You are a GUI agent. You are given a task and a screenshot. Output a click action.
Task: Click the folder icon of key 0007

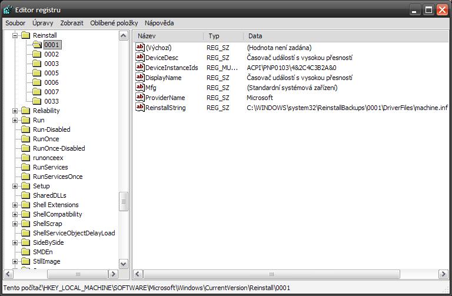tap(36, 92)
